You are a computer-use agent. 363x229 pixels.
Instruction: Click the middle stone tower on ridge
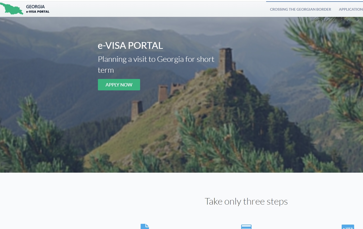[x=163, y=93]
